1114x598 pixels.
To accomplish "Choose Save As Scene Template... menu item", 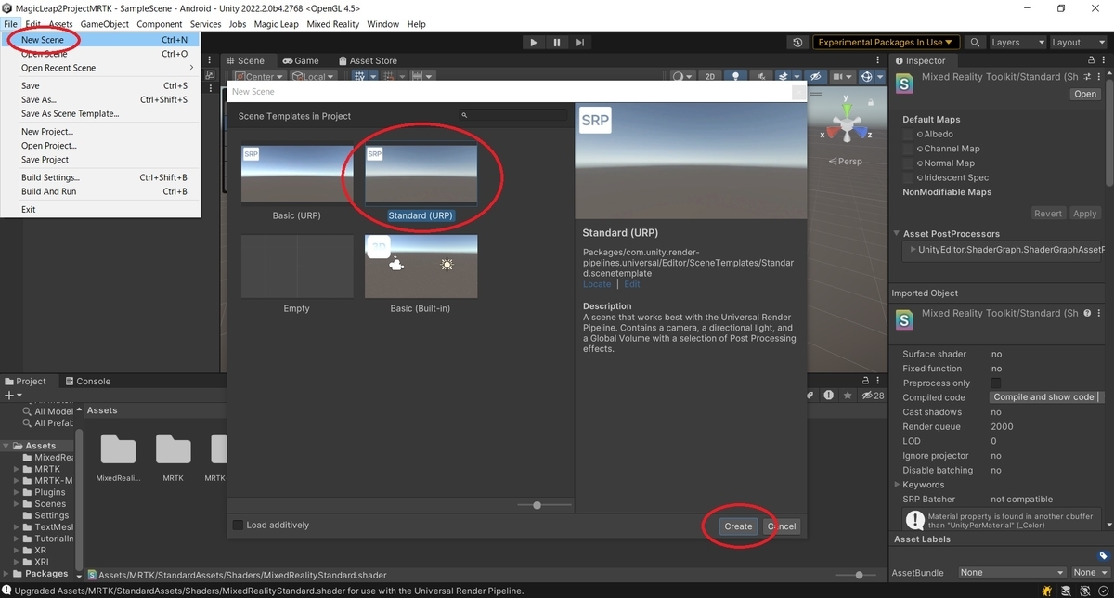I will [100, 113].
